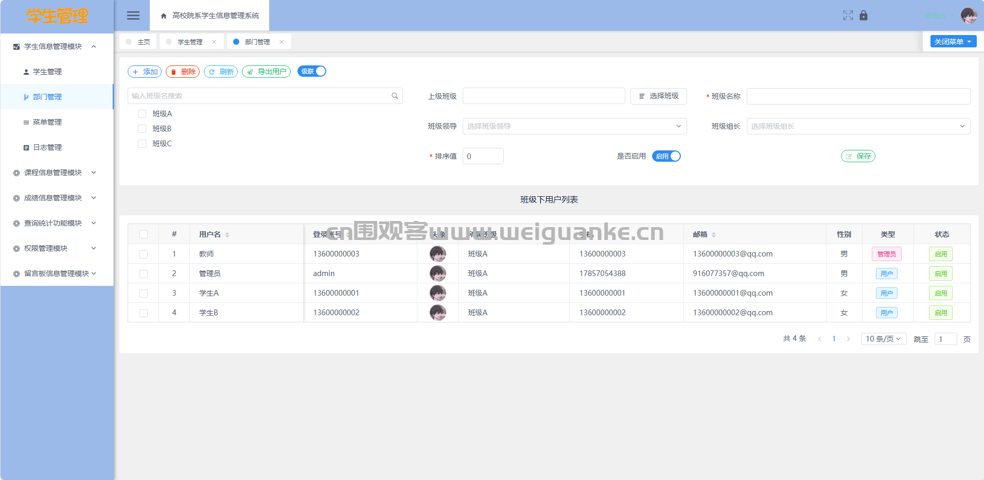
Task: Click the user avatar in top bar
Action: (x=969, y=15)
